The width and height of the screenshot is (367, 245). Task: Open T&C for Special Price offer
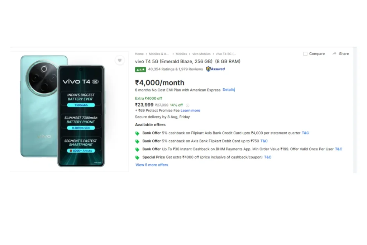pyautogui.click(x=268, y=157)
